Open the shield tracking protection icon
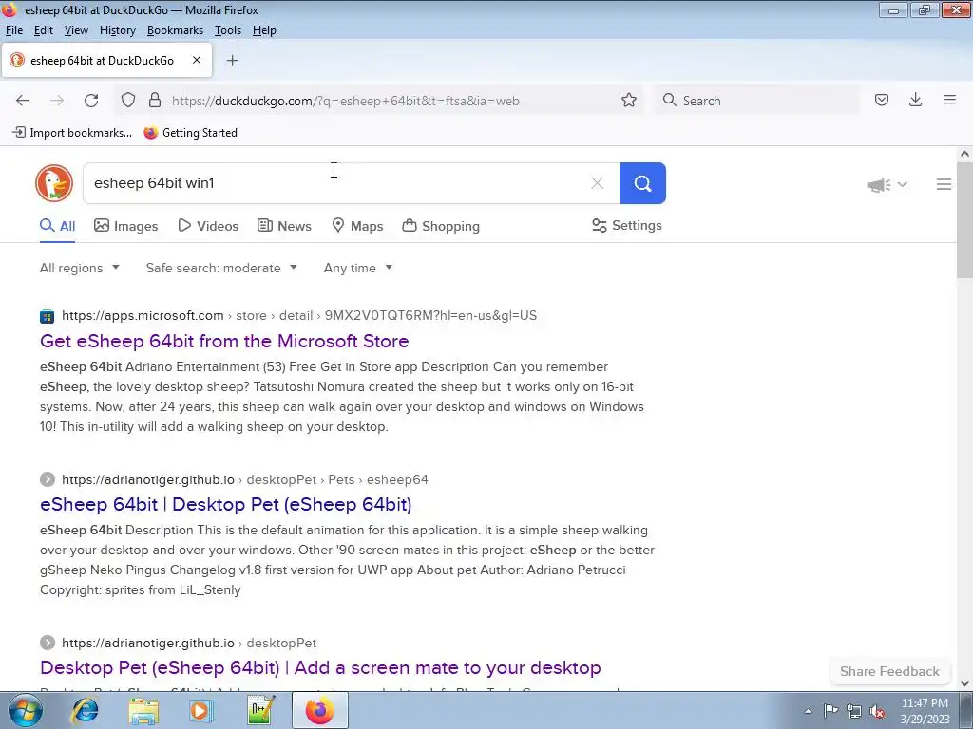This screenshot has height=729, width=973. click(128, 101)
